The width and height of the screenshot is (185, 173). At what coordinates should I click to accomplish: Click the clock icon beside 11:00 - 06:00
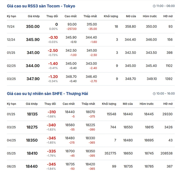154,6
